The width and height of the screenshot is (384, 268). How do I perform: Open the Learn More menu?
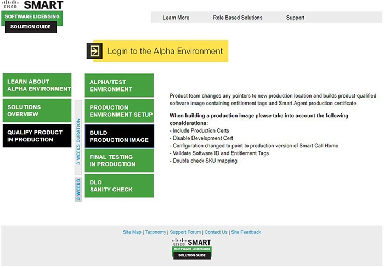pos(176,18)
